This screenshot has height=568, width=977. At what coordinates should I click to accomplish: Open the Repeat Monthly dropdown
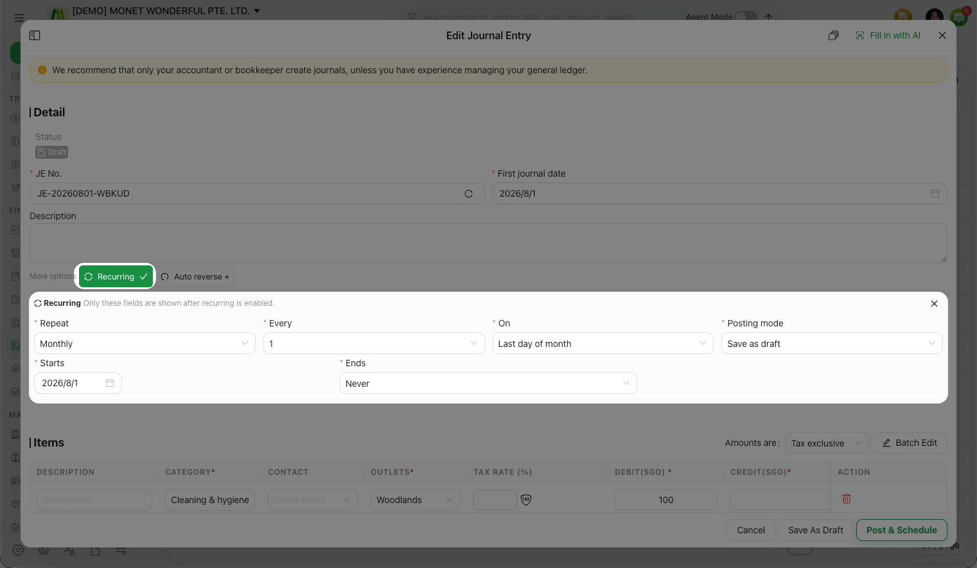[x=145, y=343]
